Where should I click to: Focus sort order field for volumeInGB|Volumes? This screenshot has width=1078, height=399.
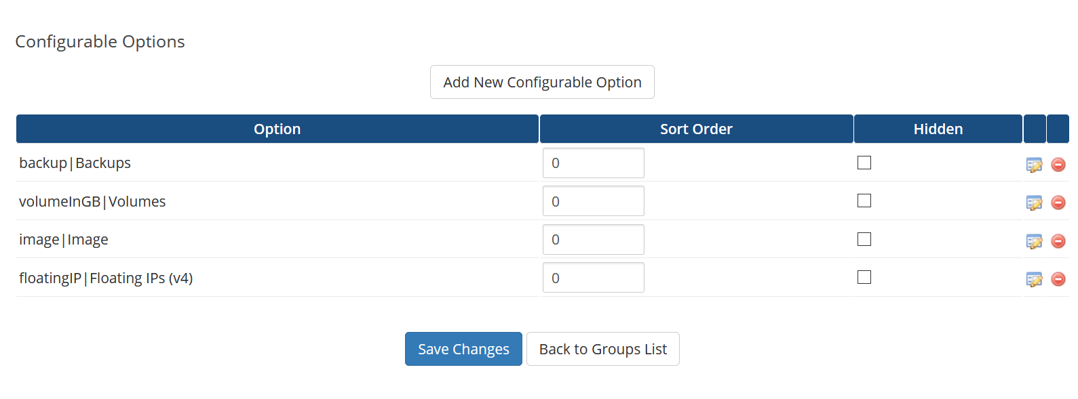coord(594,201)
